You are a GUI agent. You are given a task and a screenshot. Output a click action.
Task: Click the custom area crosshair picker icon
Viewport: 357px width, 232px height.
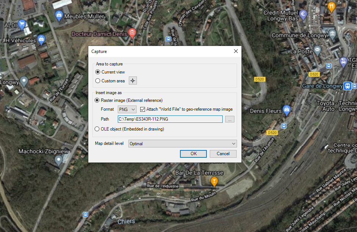click(132, 81)
